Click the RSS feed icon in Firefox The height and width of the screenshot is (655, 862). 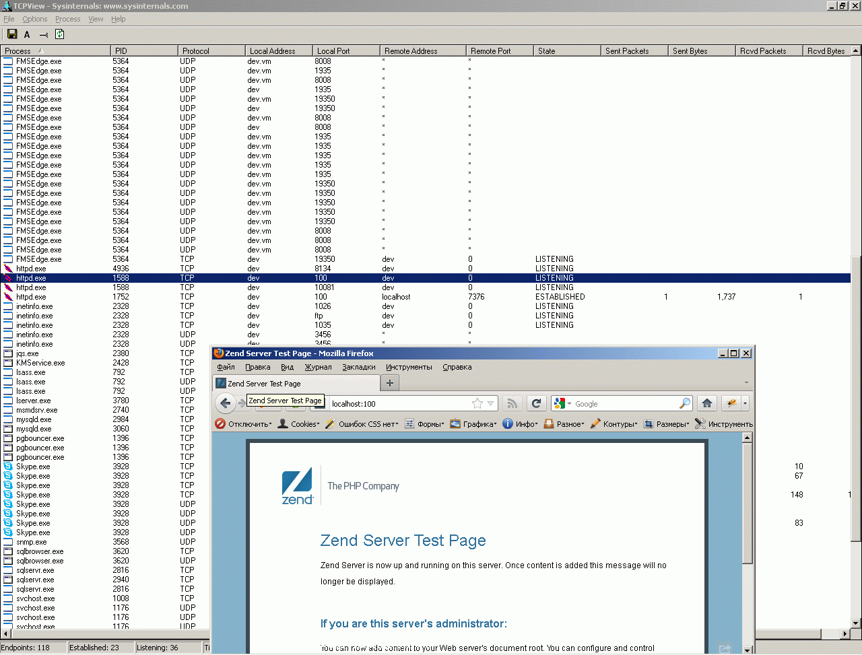point(512,403)
